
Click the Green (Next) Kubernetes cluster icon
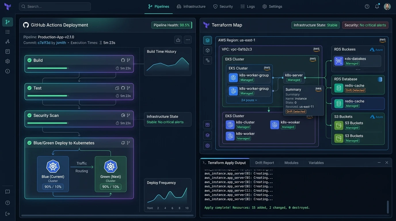(x=111, y=166)
